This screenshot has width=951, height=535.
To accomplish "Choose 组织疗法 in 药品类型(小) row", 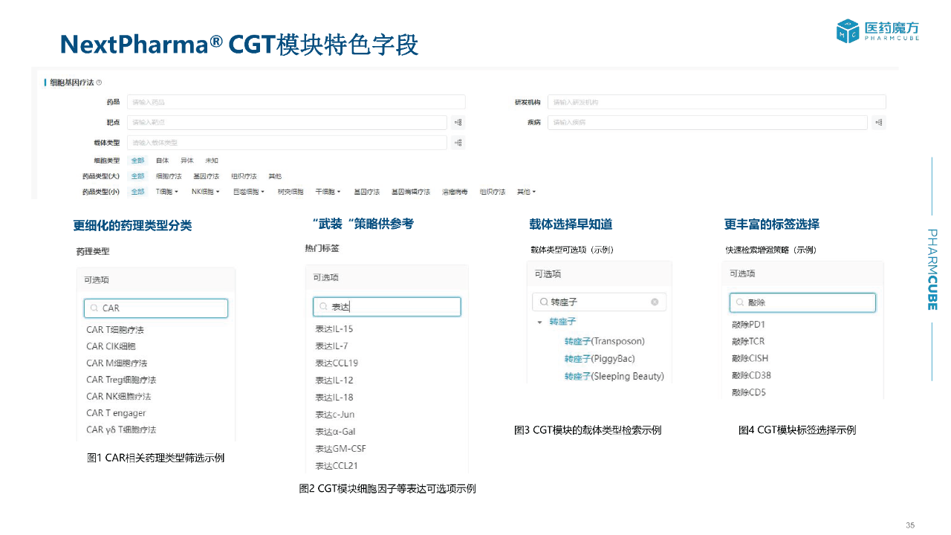I will click(x=493, y=192).
